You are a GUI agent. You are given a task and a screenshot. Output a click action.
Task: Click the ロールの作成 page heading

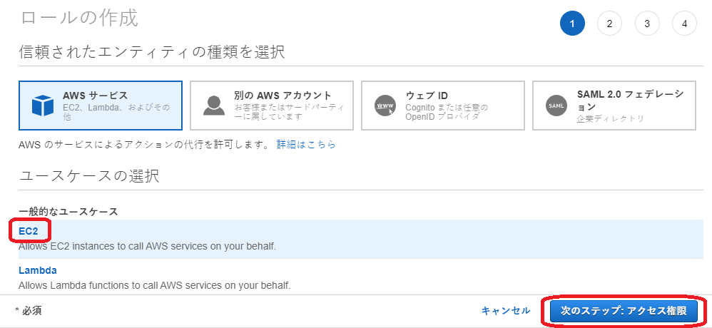click(x=78, y=18)
